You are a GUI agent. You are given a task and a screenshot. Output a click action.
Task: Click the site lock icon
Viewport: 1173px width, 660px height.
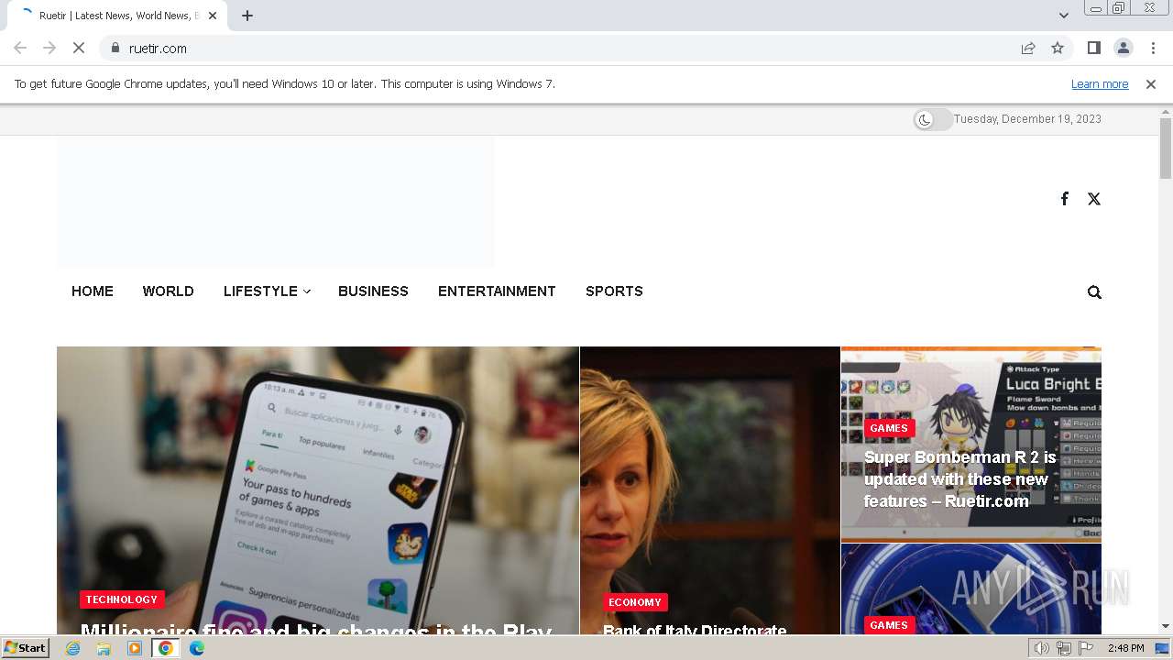tap(115, 48)
